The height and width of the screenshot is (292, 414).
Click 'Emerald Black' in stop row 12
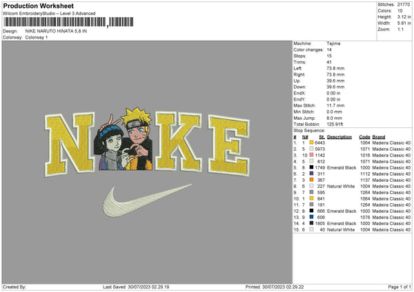(x=342, y=211)
